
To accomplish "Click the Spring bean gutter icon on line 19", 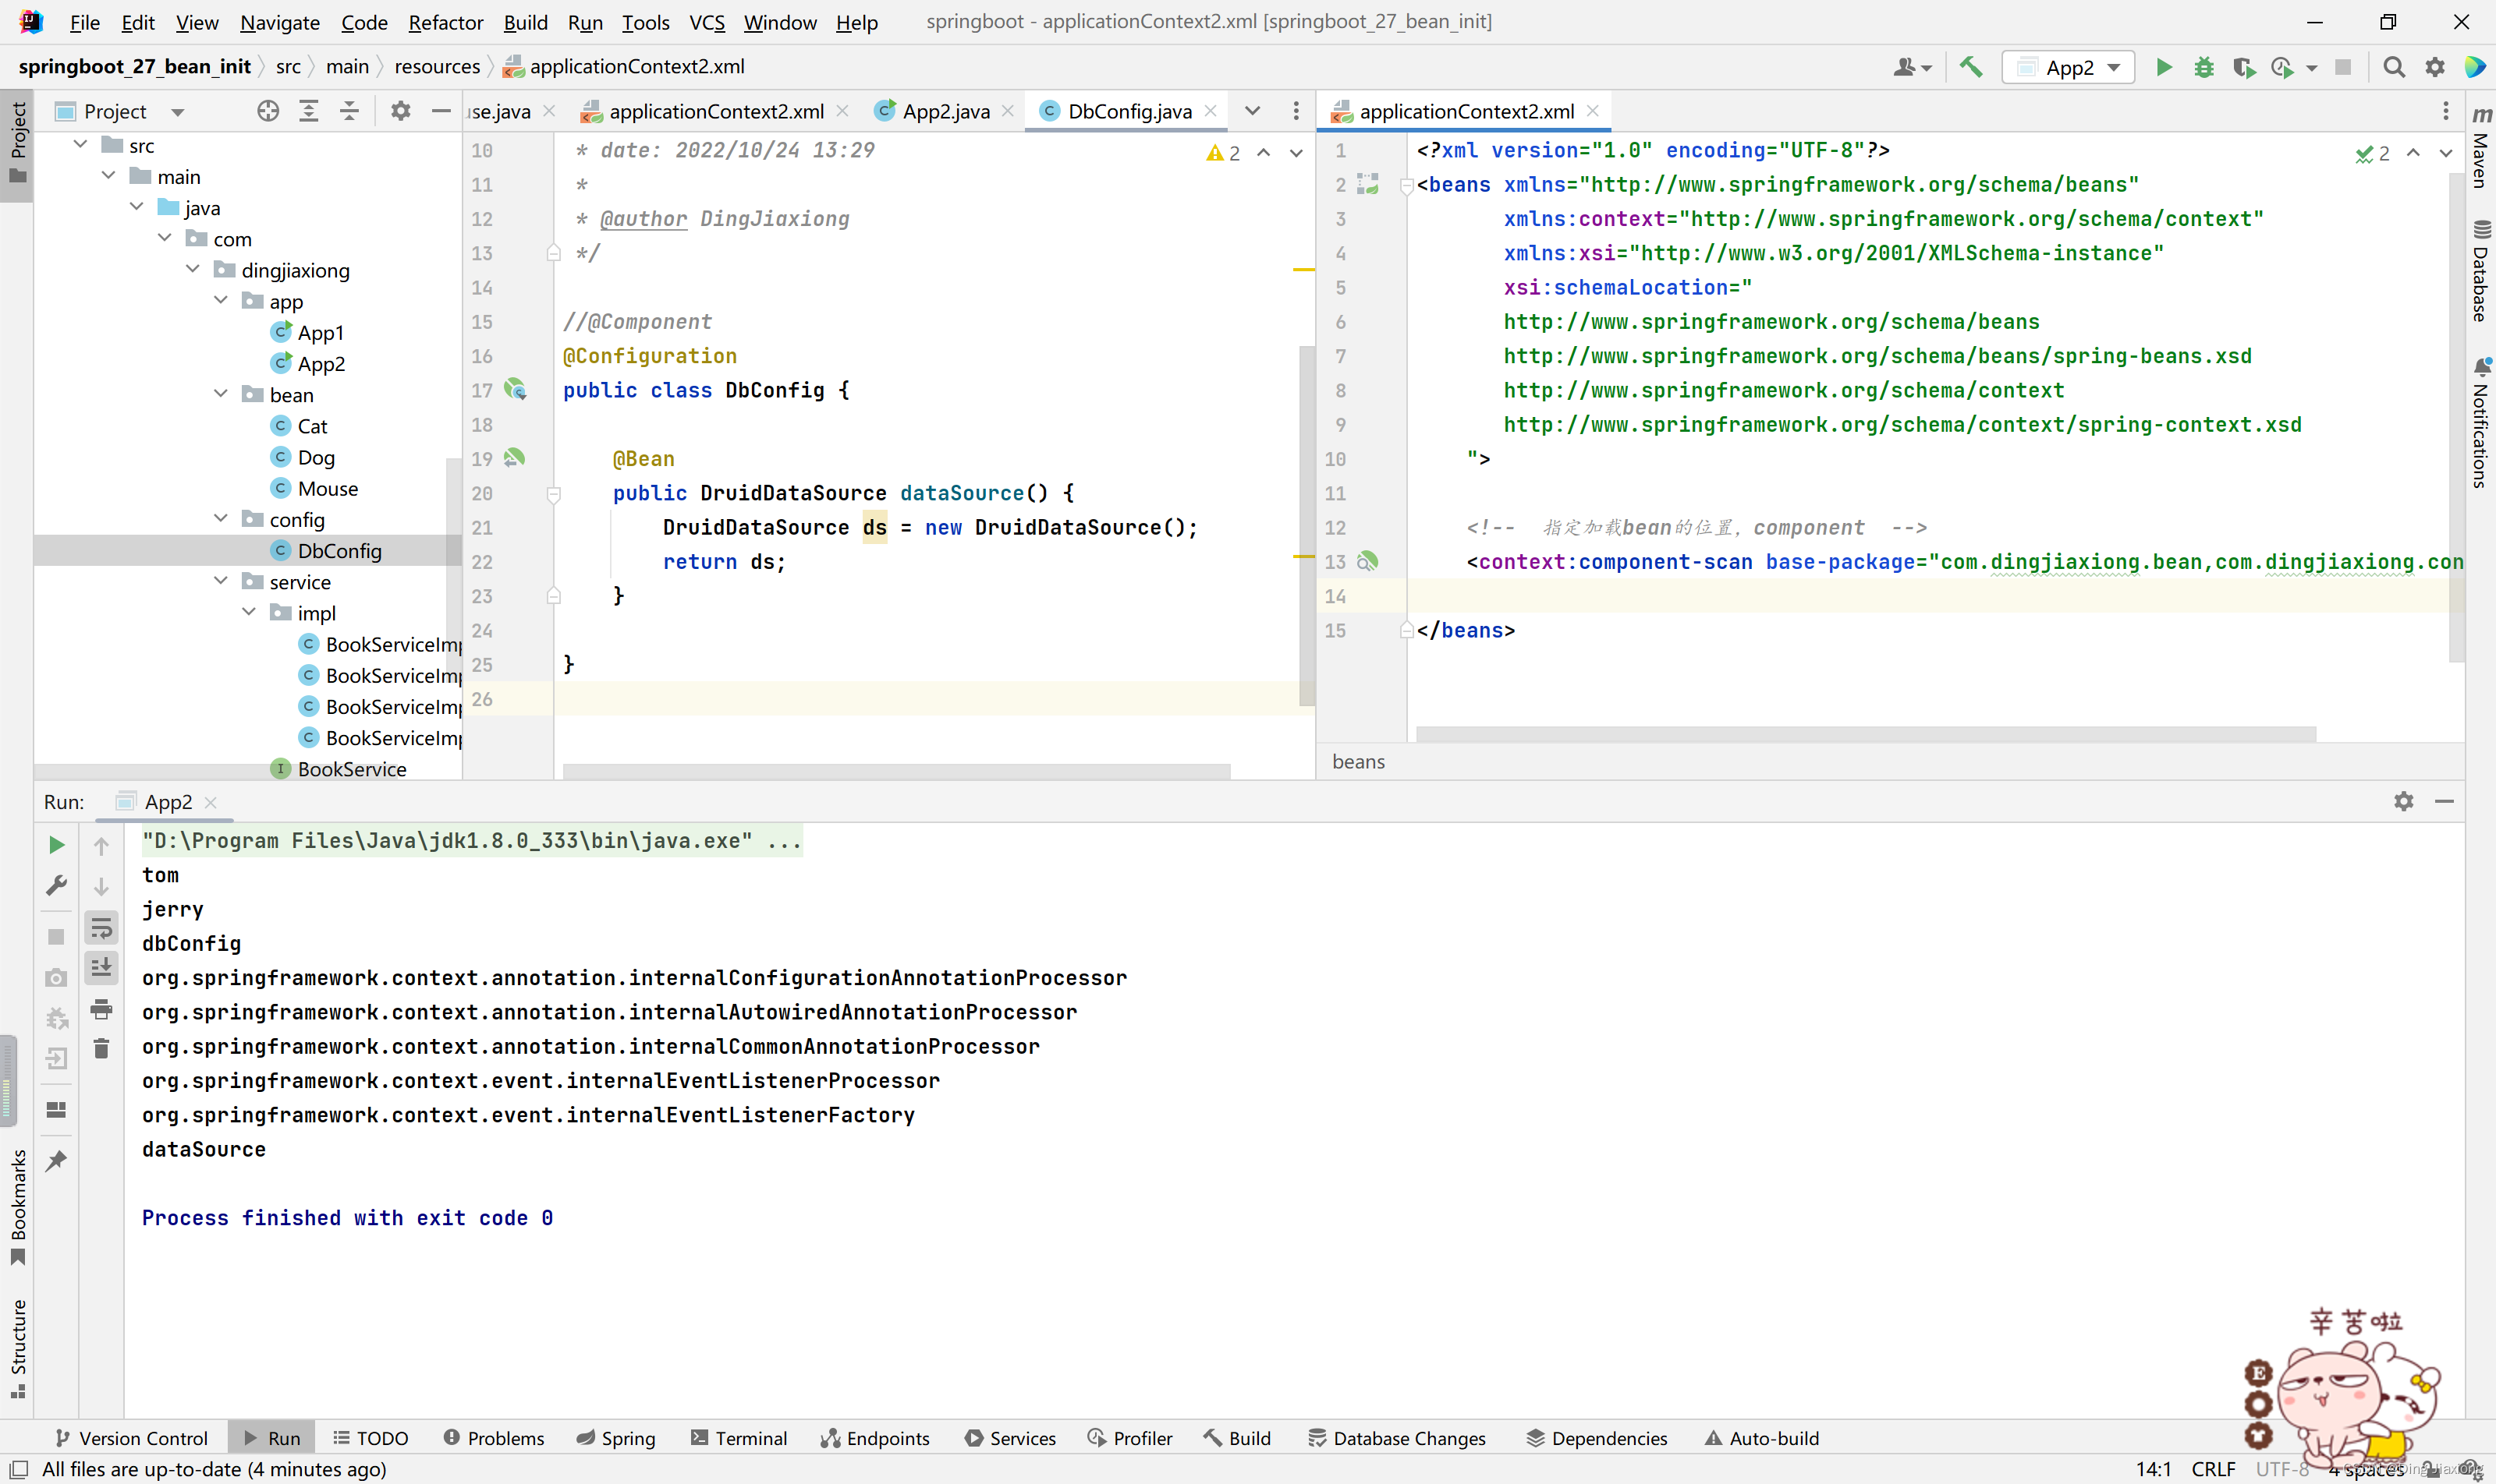I will 515,458.
